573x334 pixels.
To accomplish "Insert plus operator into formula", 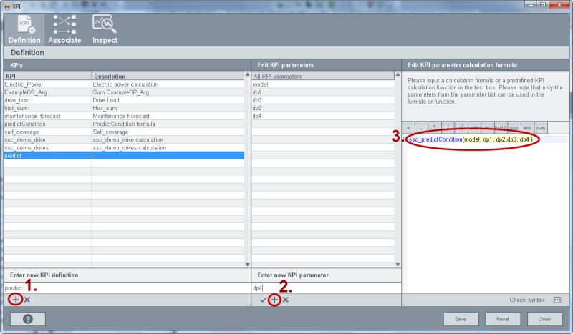I will click(x=408, y=128).
